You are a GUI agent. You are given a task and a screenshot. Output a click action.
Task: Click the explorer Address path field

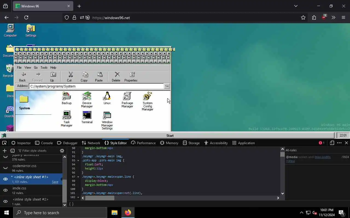tap(96, 86)
